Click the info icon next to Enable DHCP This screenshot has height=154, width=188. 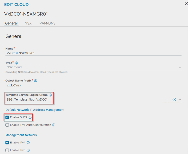tap(30, 117)
